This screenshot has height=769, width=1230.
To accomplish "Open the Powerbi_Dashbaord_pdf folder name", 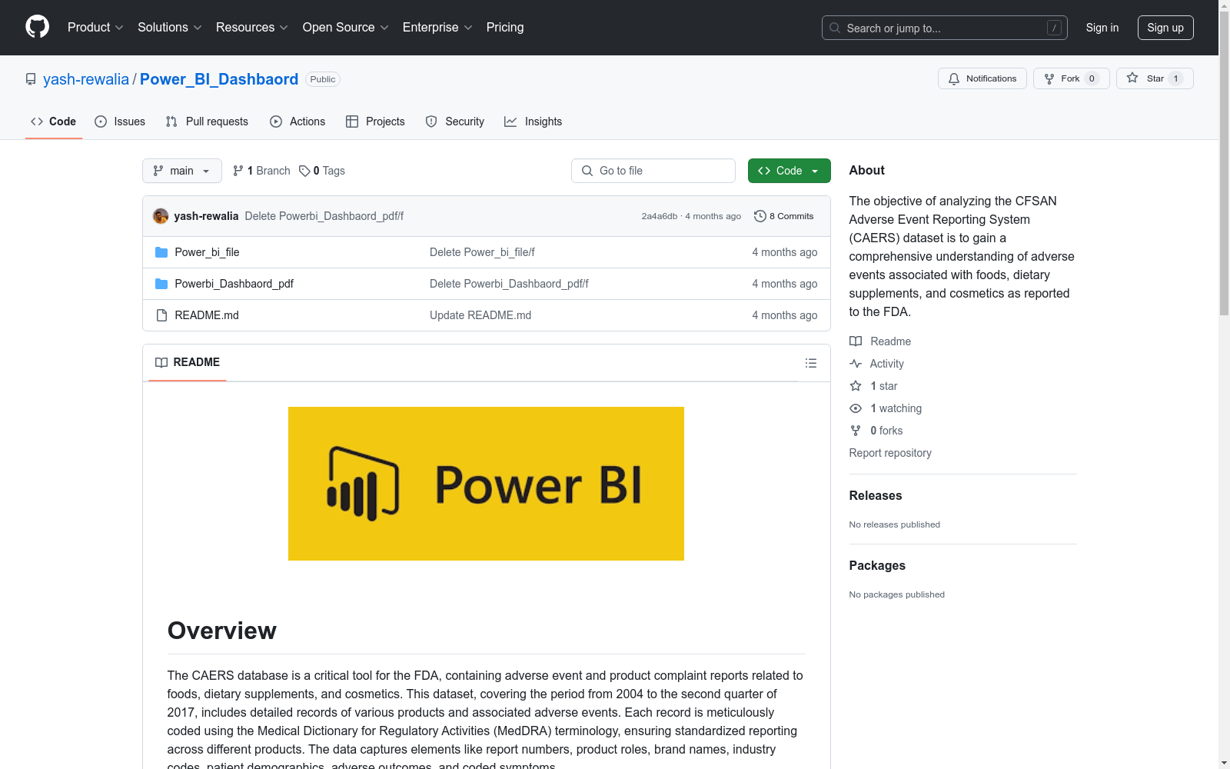I will [234, 284].
